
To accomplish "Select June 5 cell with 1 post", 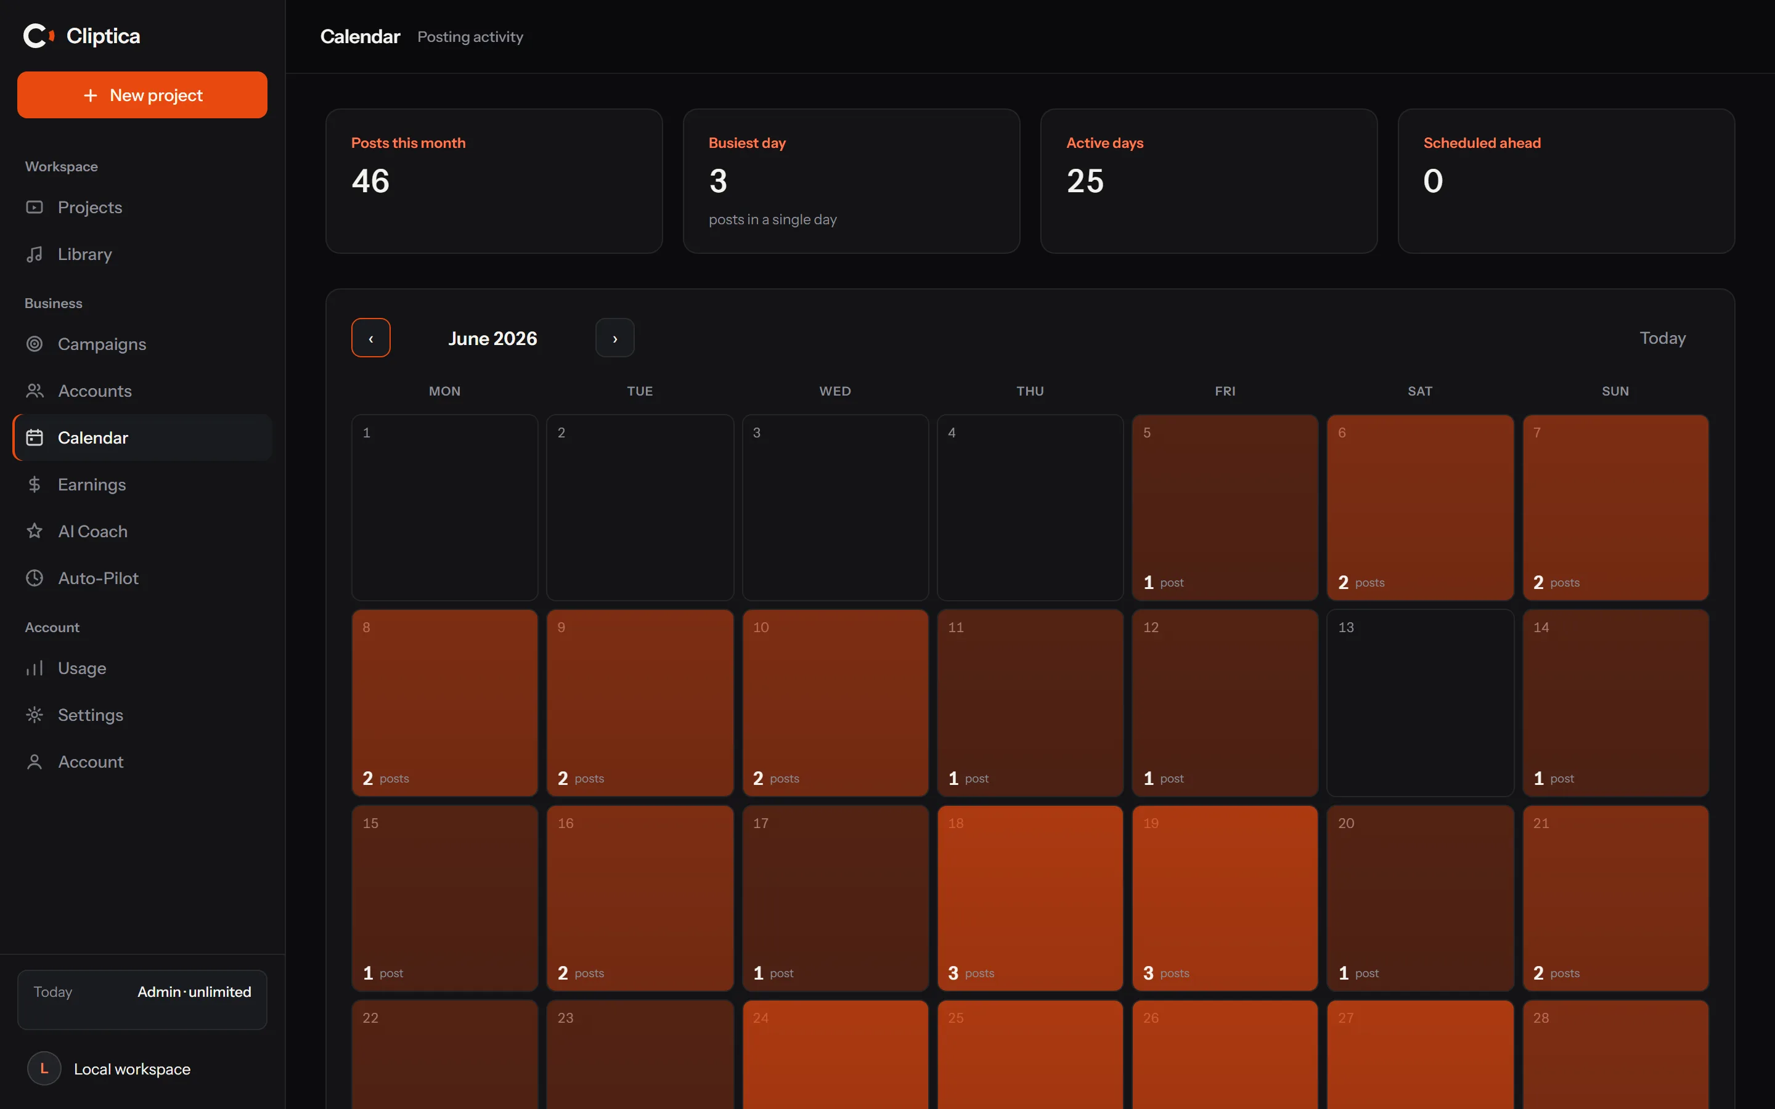I will (x=1225, y=508).
